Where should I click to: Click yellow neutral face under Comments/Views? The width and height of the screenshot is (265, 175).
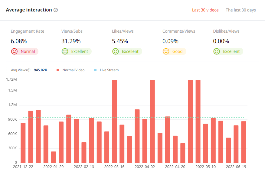tap(166, 51)
